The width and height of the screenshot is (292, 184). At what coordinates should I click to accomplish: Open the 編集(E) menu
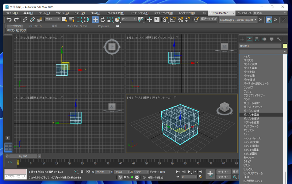click(x=28, y=13)
